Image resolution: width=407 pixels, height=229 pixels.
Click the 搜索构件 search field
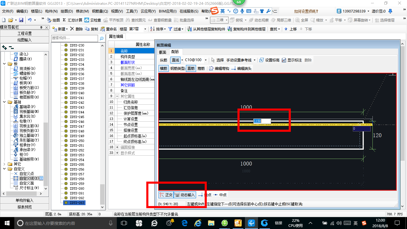[x=74, y=38]
